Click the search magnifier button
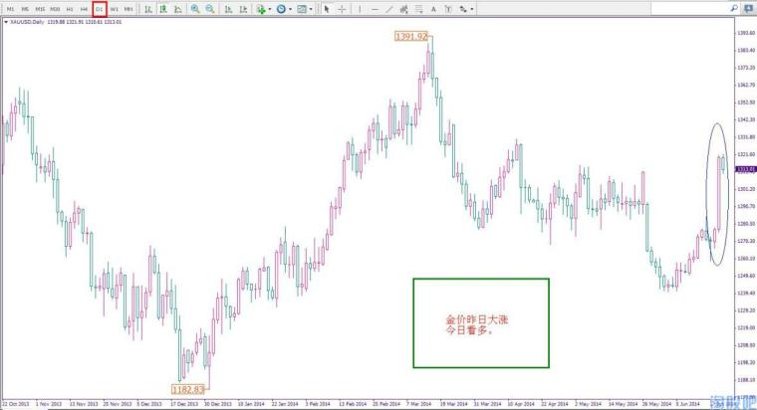This screenshot has height=410, width=757. pos(734,8)
